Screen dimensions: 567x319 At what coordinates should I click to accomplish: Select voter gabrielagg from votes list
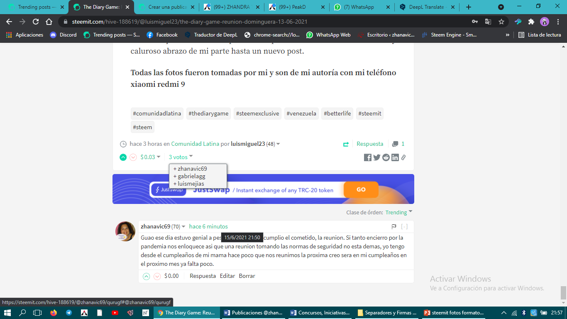[191, 176]
